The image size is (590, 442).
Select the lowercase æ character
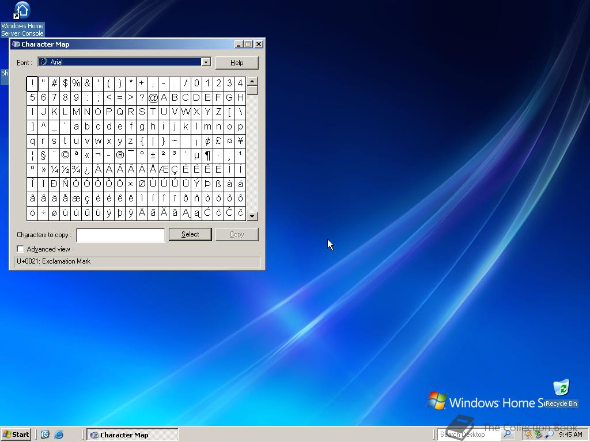pyautogui.click(x=76, y=199)
